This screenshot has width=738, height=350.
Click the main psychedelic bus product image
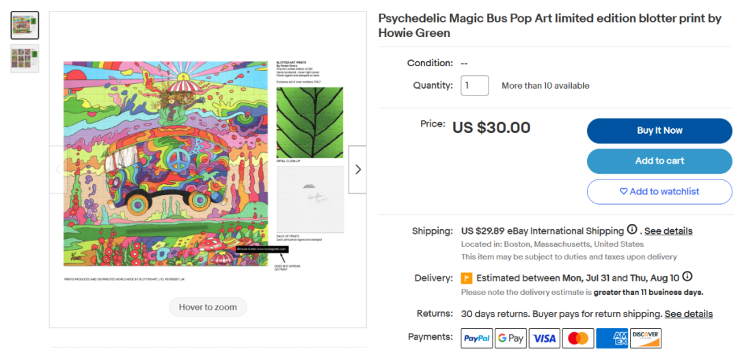165,164
